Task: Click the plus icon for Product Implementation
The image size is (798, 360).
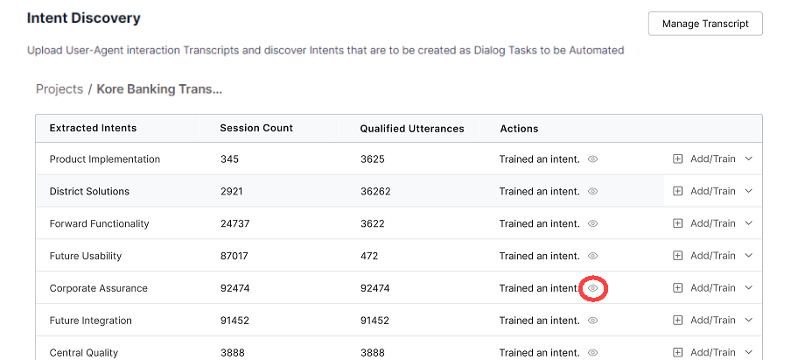Action: 677,159
